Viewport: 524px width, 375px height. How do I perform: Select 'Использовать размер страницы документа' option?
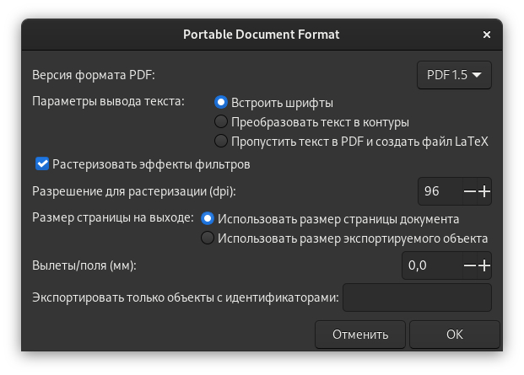208,218
